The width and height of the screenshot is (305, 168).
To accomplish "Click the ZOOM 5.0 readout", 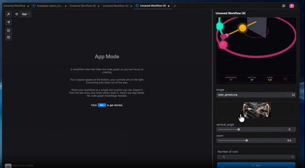I will point(270,79).
